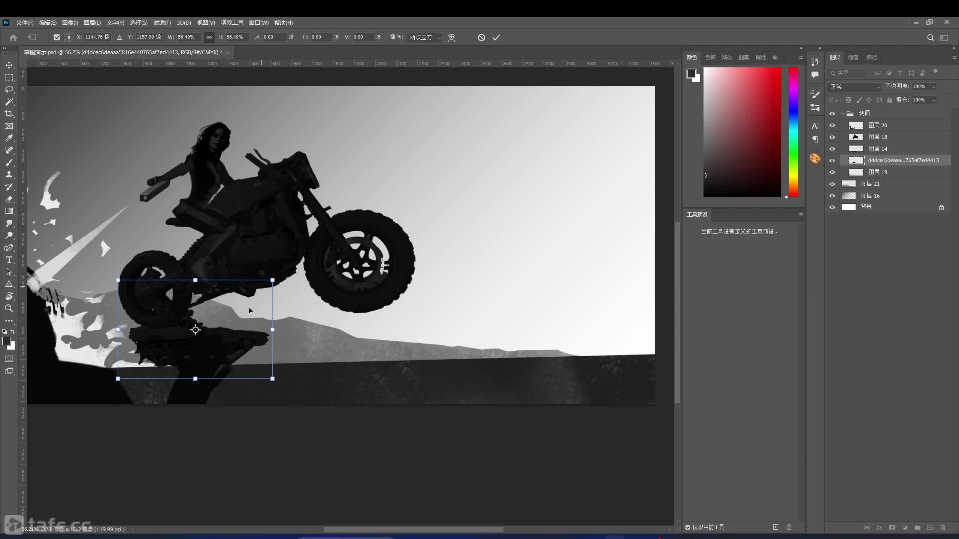Select the Gradient tool
Screen dimensions: 959x539
point(9,211)
